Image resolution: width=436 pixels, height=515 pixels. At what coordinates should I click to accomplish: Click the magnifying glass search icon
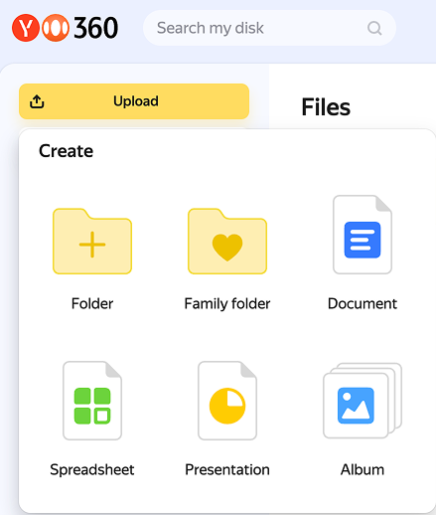coord(374,28)
